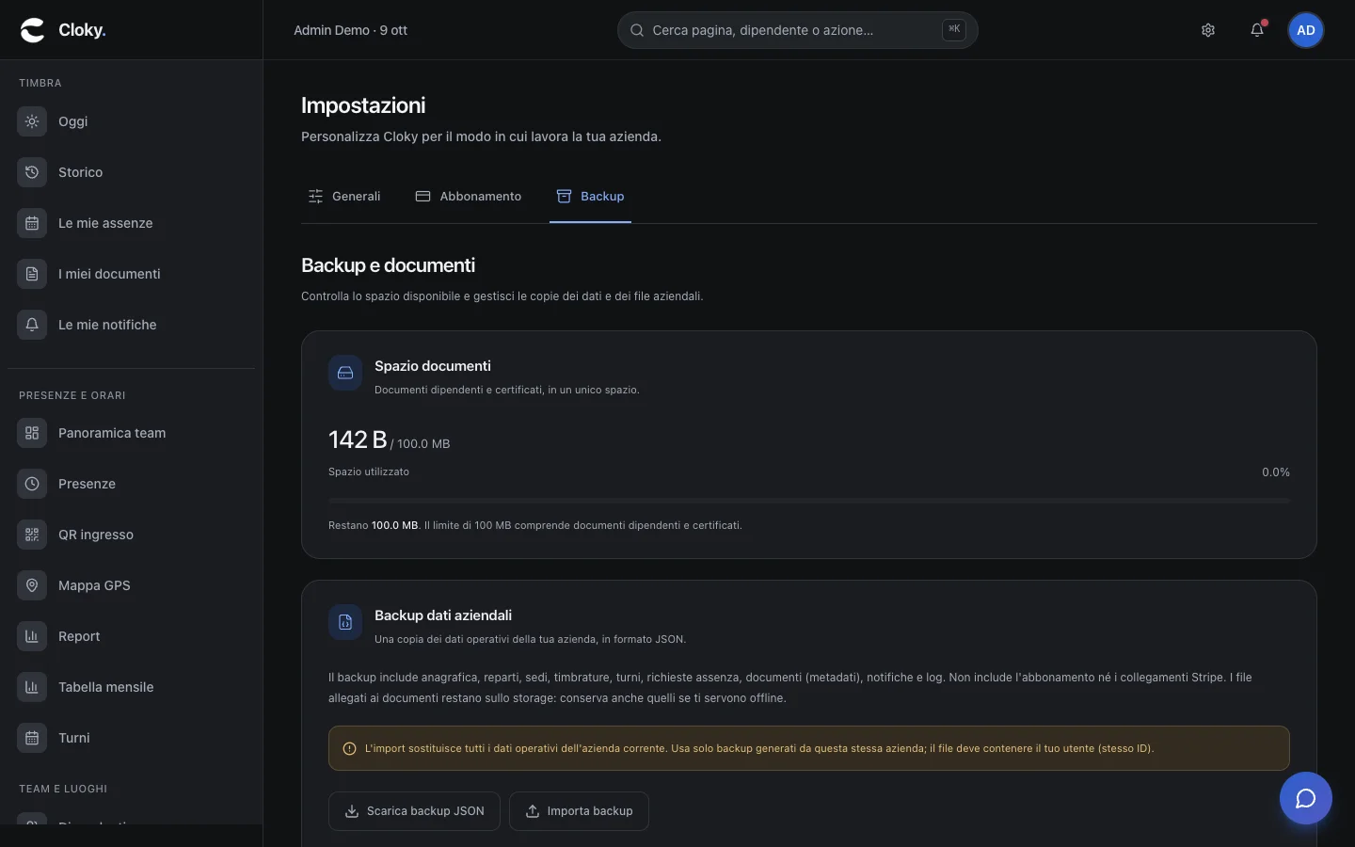Click the warning icon in import notice
1355x847 pixels.
349,749
